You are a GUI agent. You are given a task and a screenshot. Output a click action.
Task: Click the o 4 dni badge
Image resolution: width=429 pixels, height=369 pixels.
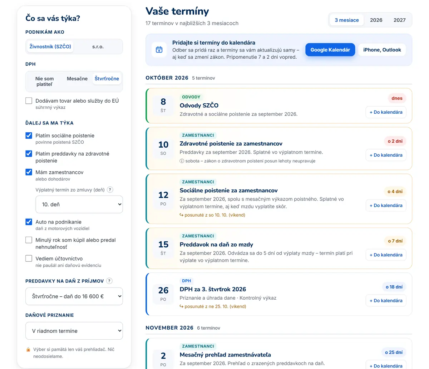[x=395, y=192]
